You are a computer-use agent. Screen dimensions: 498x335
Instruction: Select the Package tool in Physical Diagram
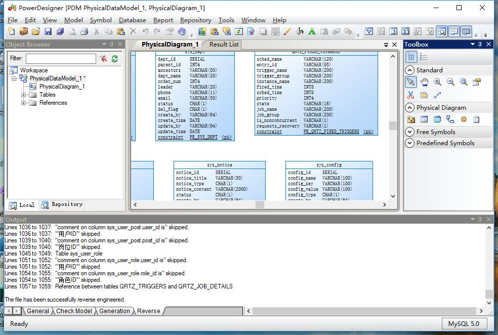411,119
